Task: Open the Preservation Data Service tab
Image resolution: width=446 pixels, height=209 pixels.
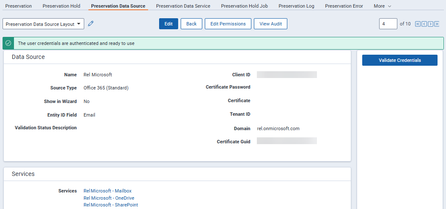Action: coord(183,6)
